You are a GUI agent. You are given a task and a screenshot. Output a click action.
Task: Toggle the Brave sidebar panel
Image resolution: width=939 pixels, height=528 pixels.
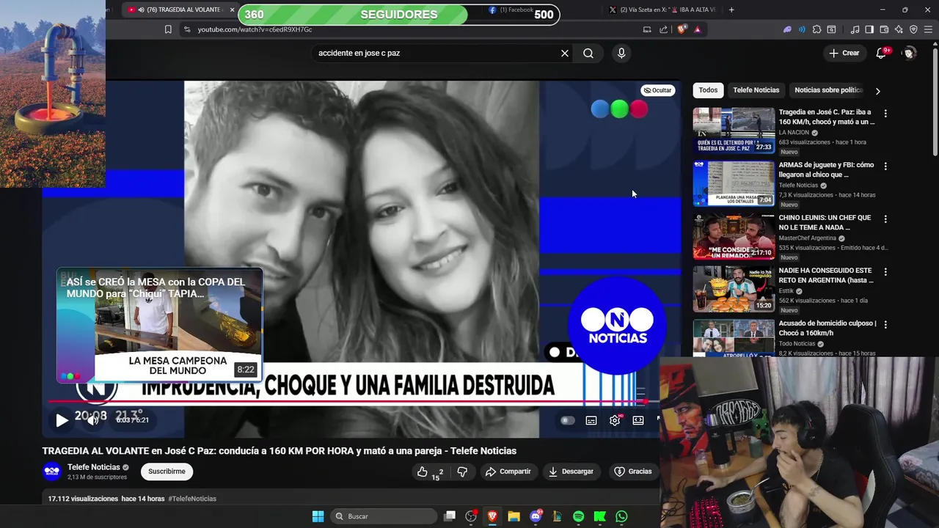click(869, 29)
